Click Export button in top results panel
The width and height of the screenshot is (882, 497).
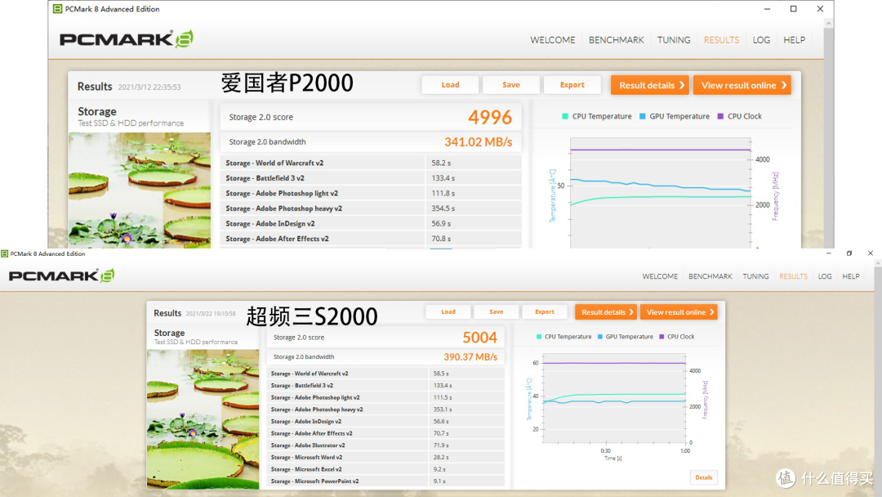point(572,85)
